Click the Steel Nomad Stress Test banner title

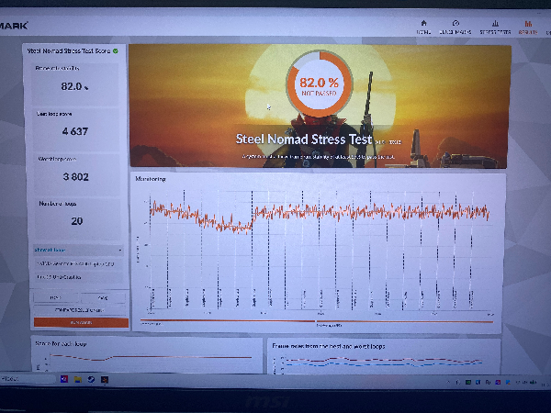pyautogui.click(x=304, y=140)
